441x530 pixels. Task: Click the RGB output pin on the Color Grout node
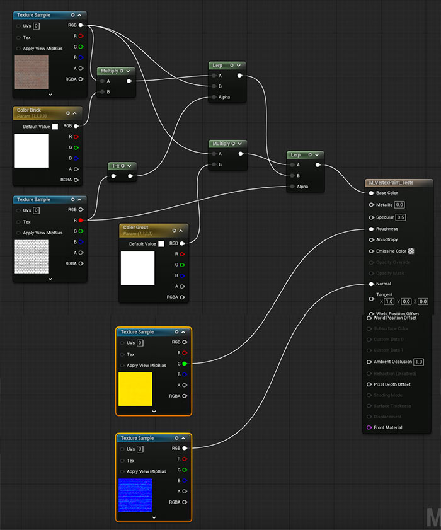(x=183, y=243)
